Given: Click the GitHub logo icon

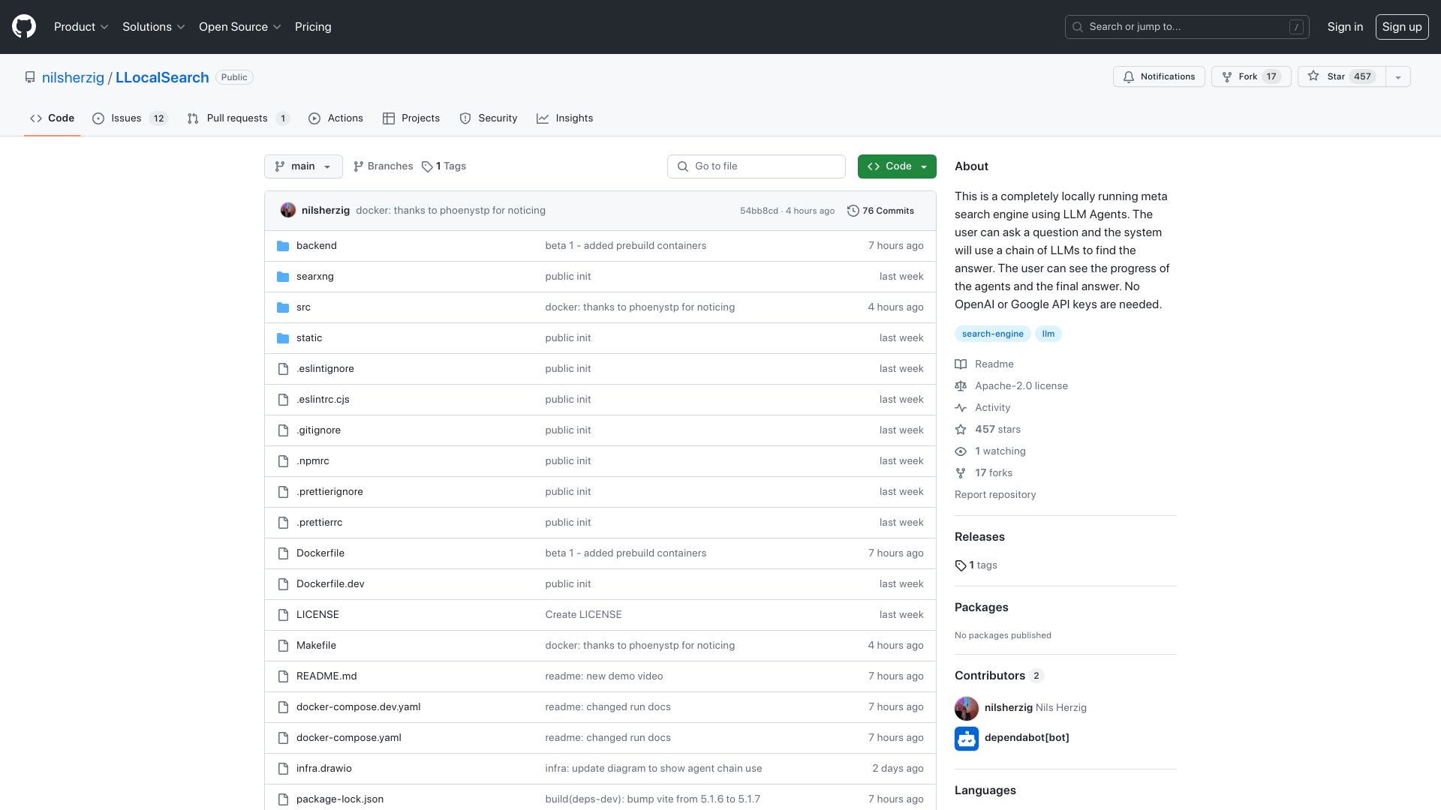Looking at the screenshot, I should coord(24,27).
